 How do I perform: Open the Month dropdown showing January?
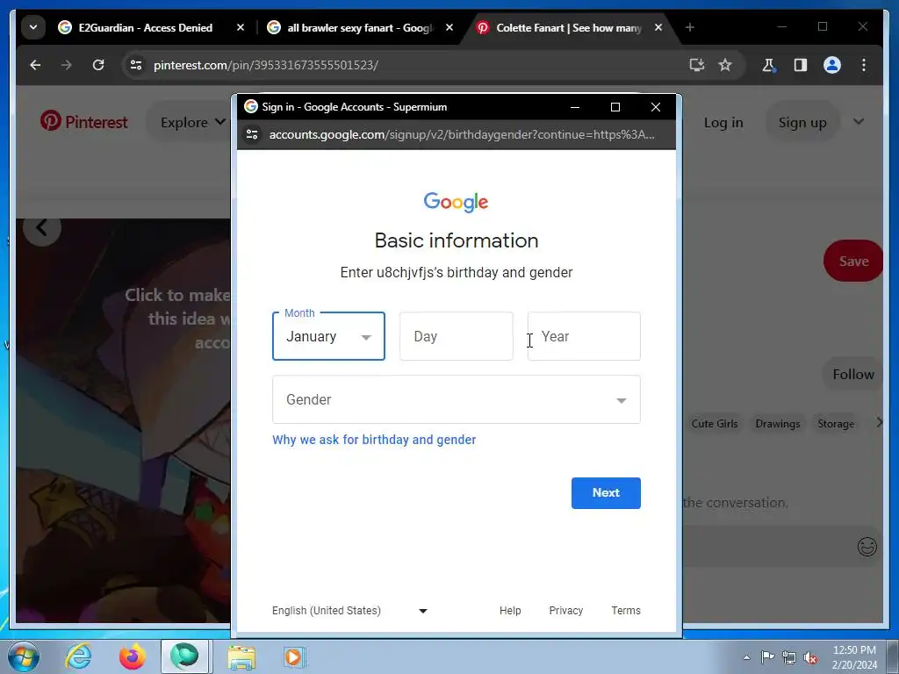pyautogui.click(x=328, y=336)
